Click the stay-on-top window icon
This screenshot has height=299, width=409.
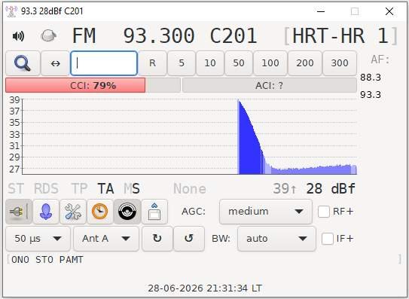[x=154, y=212]
